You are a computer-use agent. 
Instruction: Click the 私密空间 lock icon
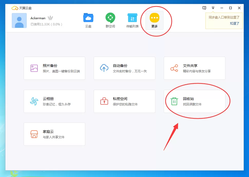coord(104,101)
